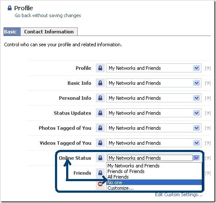Click lock icon for Photos Tagged of You
The width and height of the screenshot is (216, 203).
tap(100, 128)
